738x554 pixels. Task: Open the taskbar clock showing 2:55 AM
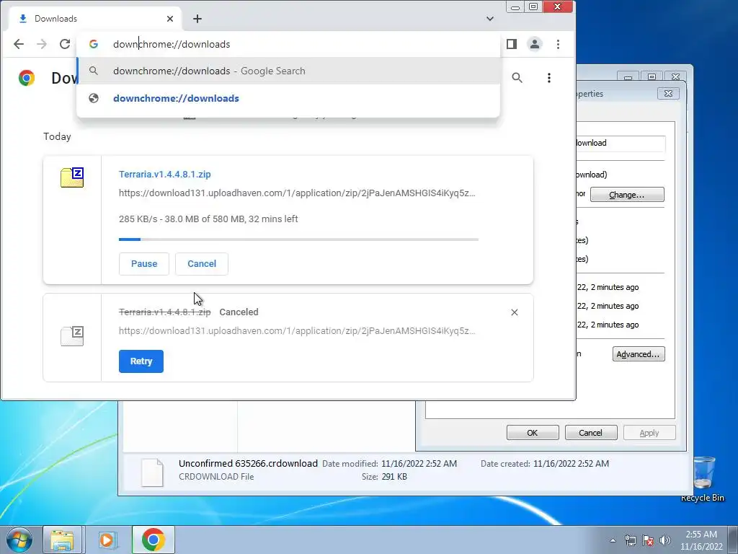[701, 540]
